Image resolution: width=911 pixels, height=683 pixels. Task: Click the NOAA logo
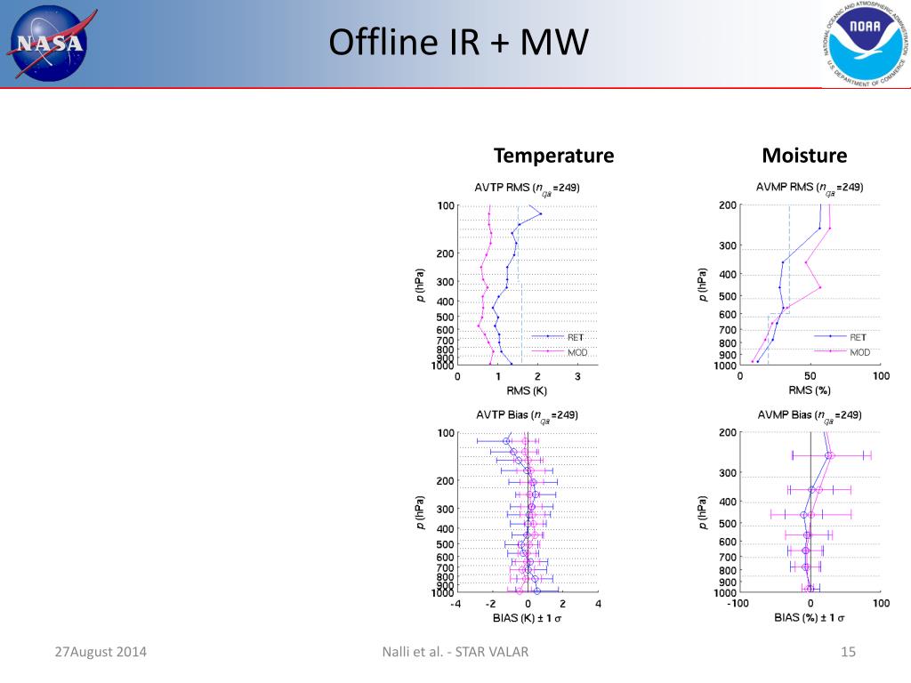click(x=866, y=44)
